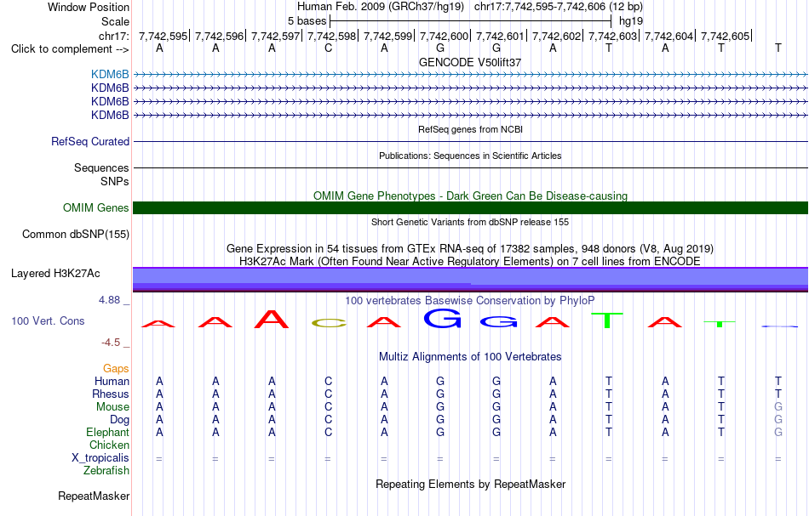Screen dimensions: 809x516
Task: Open the 100 Vert. Cons track label
Action: (48, 320)
